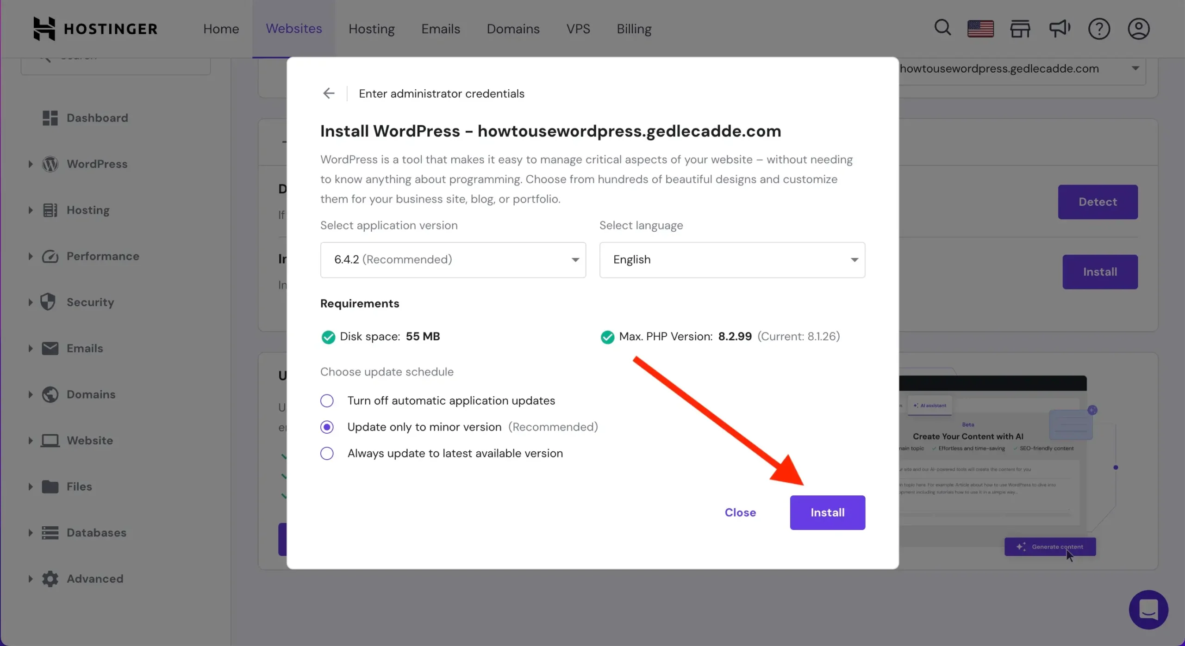Click the Disk space green checkmark

(x=328, y=337)
